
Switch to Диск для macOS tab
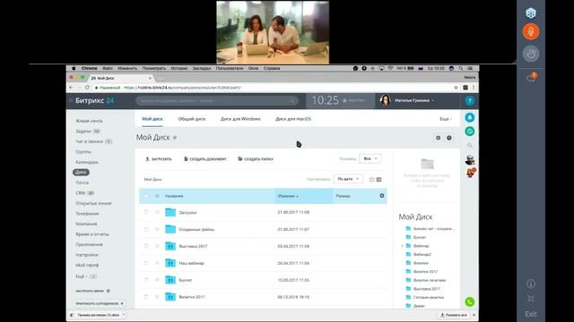[x=293, y=119]
